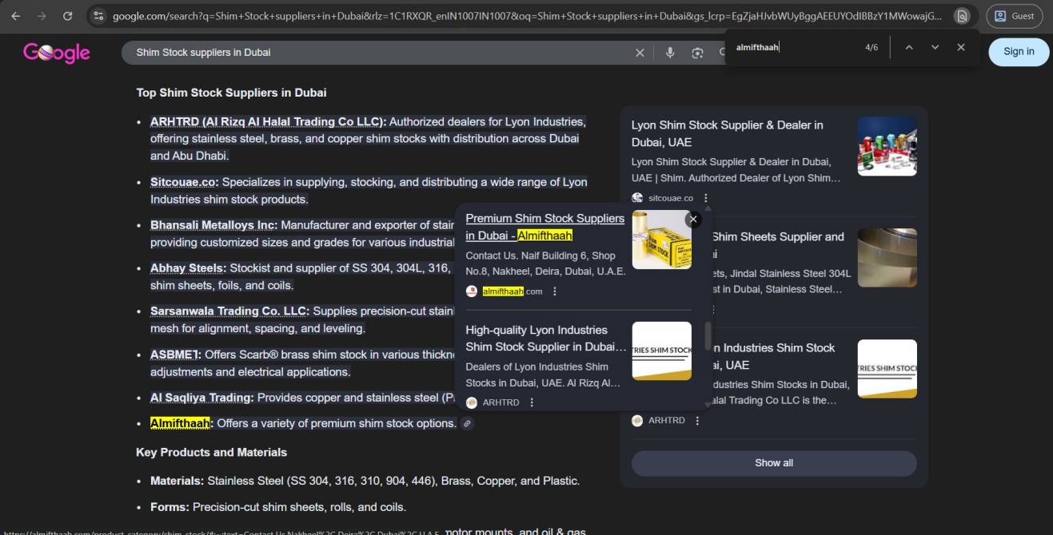This screenshot has width=1053, height=535.
Task: Click the Lyon shim stock product thumbnail
Action: tap(887, 146)
